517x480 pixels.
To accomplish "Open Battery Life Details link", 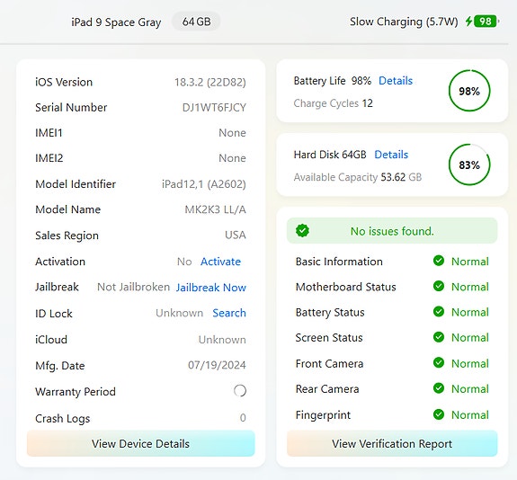I will (396, 81).
